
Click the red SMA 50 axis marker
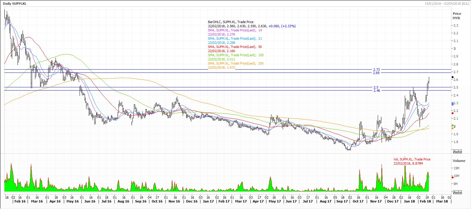click(452, 113)
